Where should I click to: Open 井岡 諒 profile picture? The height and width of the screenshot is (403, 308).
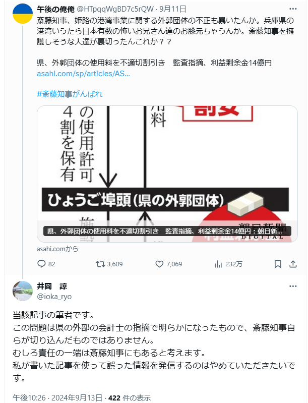(x=23, y=291)
